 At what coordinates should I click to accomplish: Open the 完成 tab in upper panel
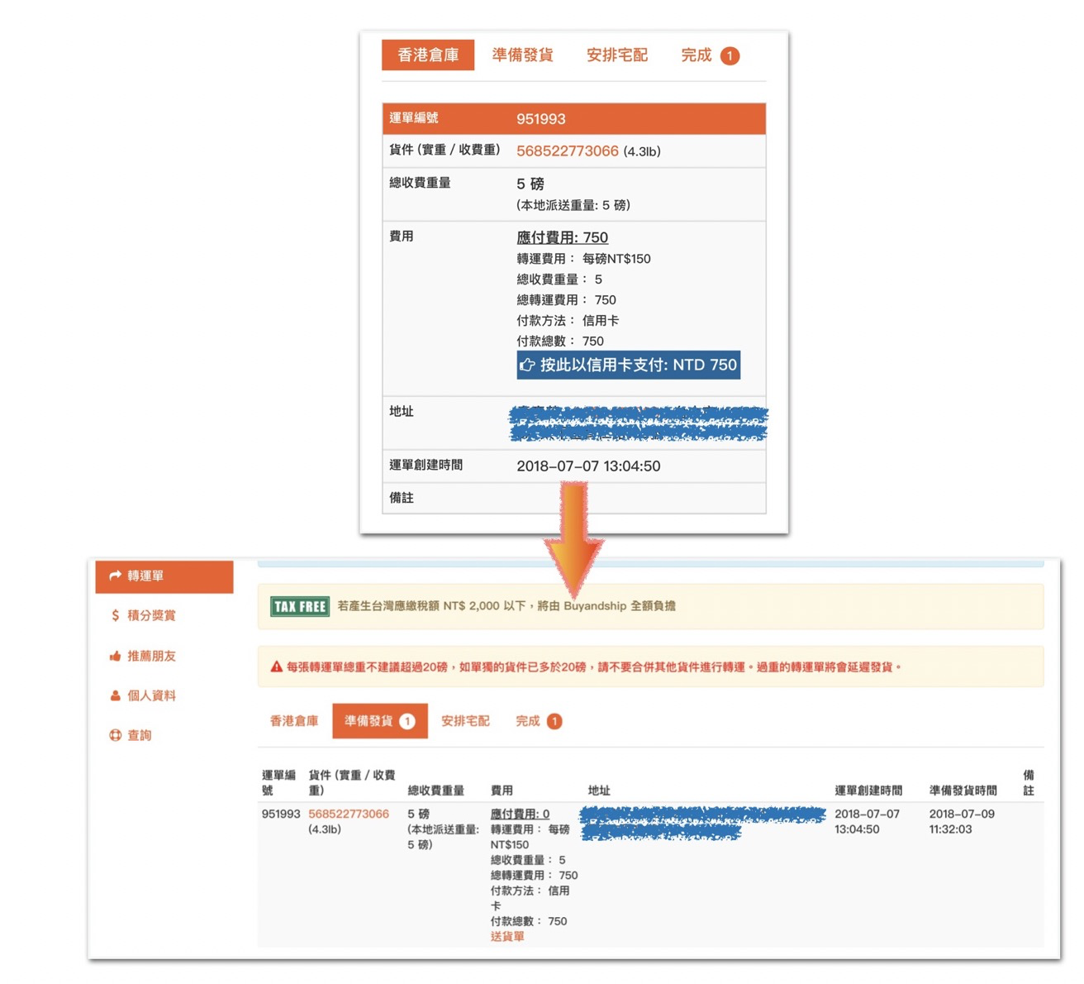[x=697, y=55]
